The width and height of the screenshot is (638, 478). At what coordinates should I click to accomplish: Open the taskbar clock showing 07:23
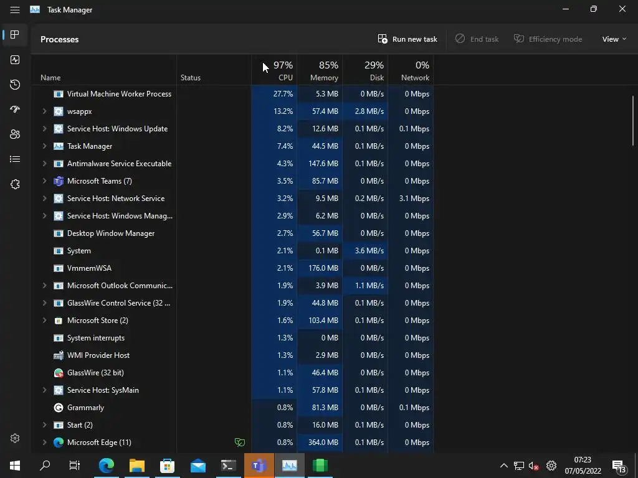point(583,466)
